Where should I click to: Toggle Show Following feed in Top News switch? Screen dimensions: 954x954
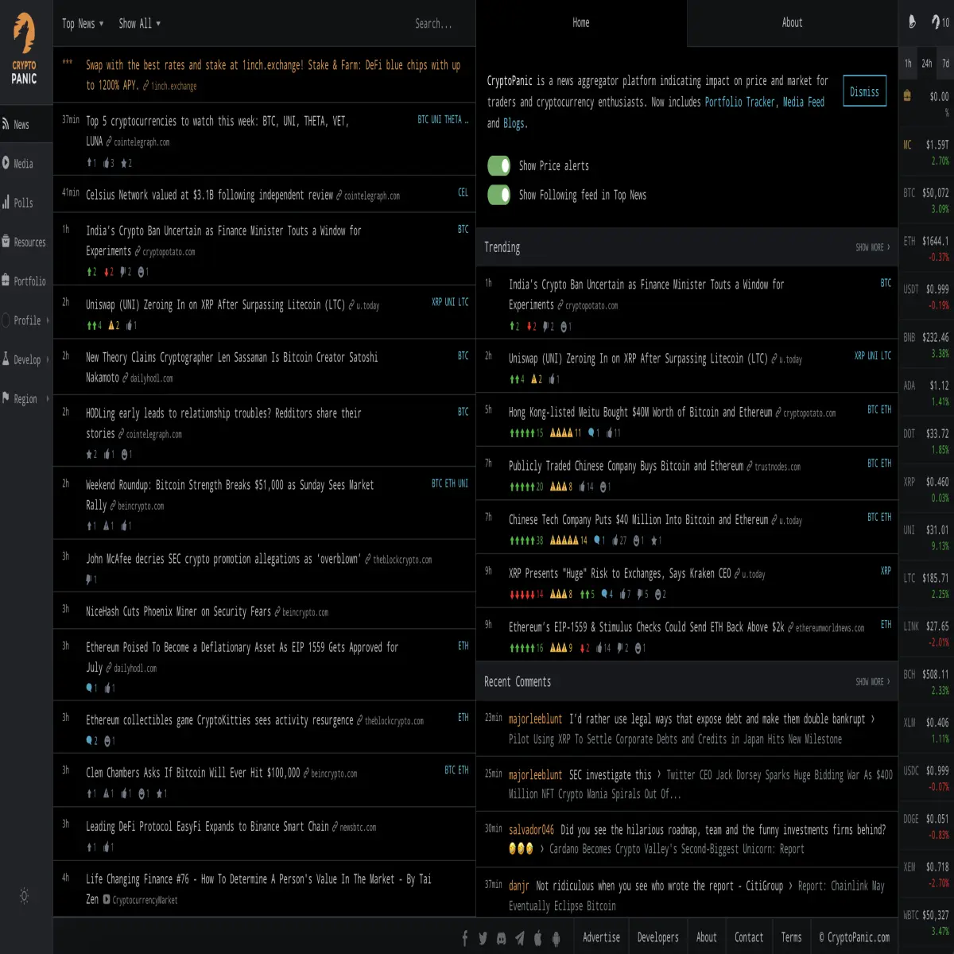tap(498, 195)
